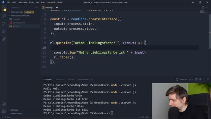Open the launch profile dropdown arrow
The height and width of the screenshot is (119, 211).
(x=193, y=79)
